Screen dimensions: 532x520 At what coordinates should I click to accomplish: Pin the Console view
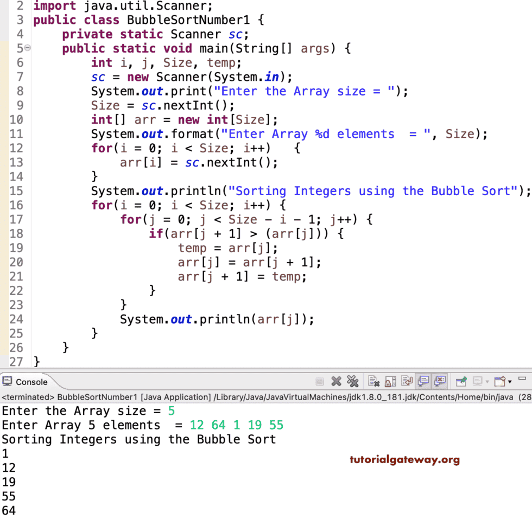click(461, 381)
